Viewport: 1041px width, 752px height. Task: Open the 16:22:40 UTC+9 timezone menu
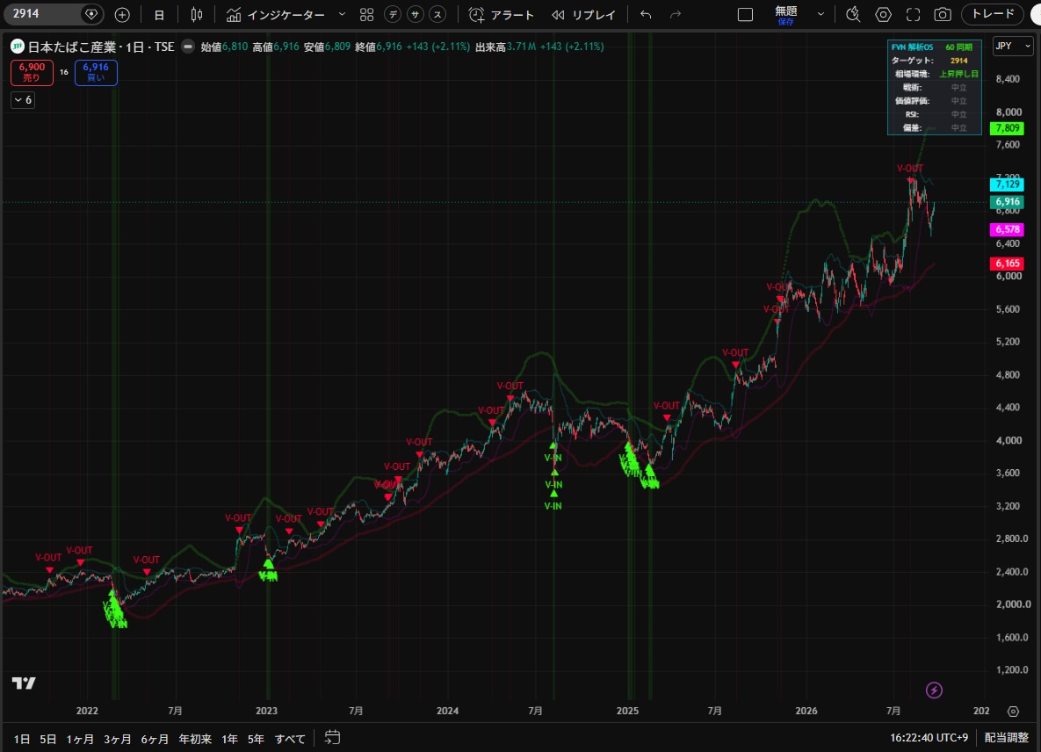tap(929, 737)
